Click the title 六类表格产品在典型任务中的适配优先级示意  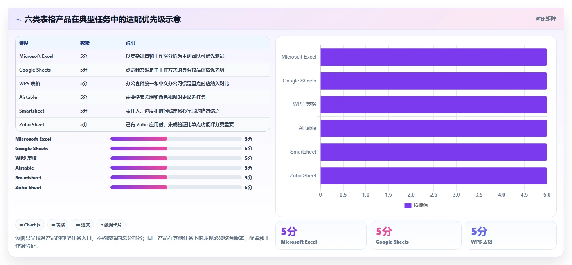click(103, 20)
